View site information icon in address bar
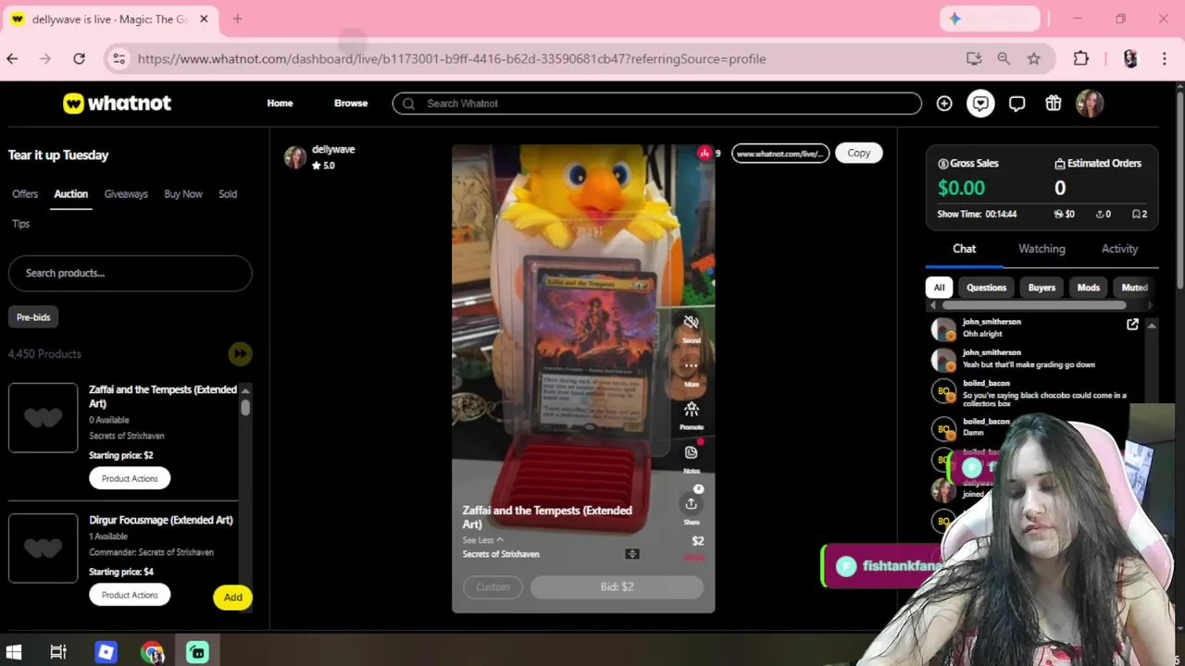 tap(118, 58)
